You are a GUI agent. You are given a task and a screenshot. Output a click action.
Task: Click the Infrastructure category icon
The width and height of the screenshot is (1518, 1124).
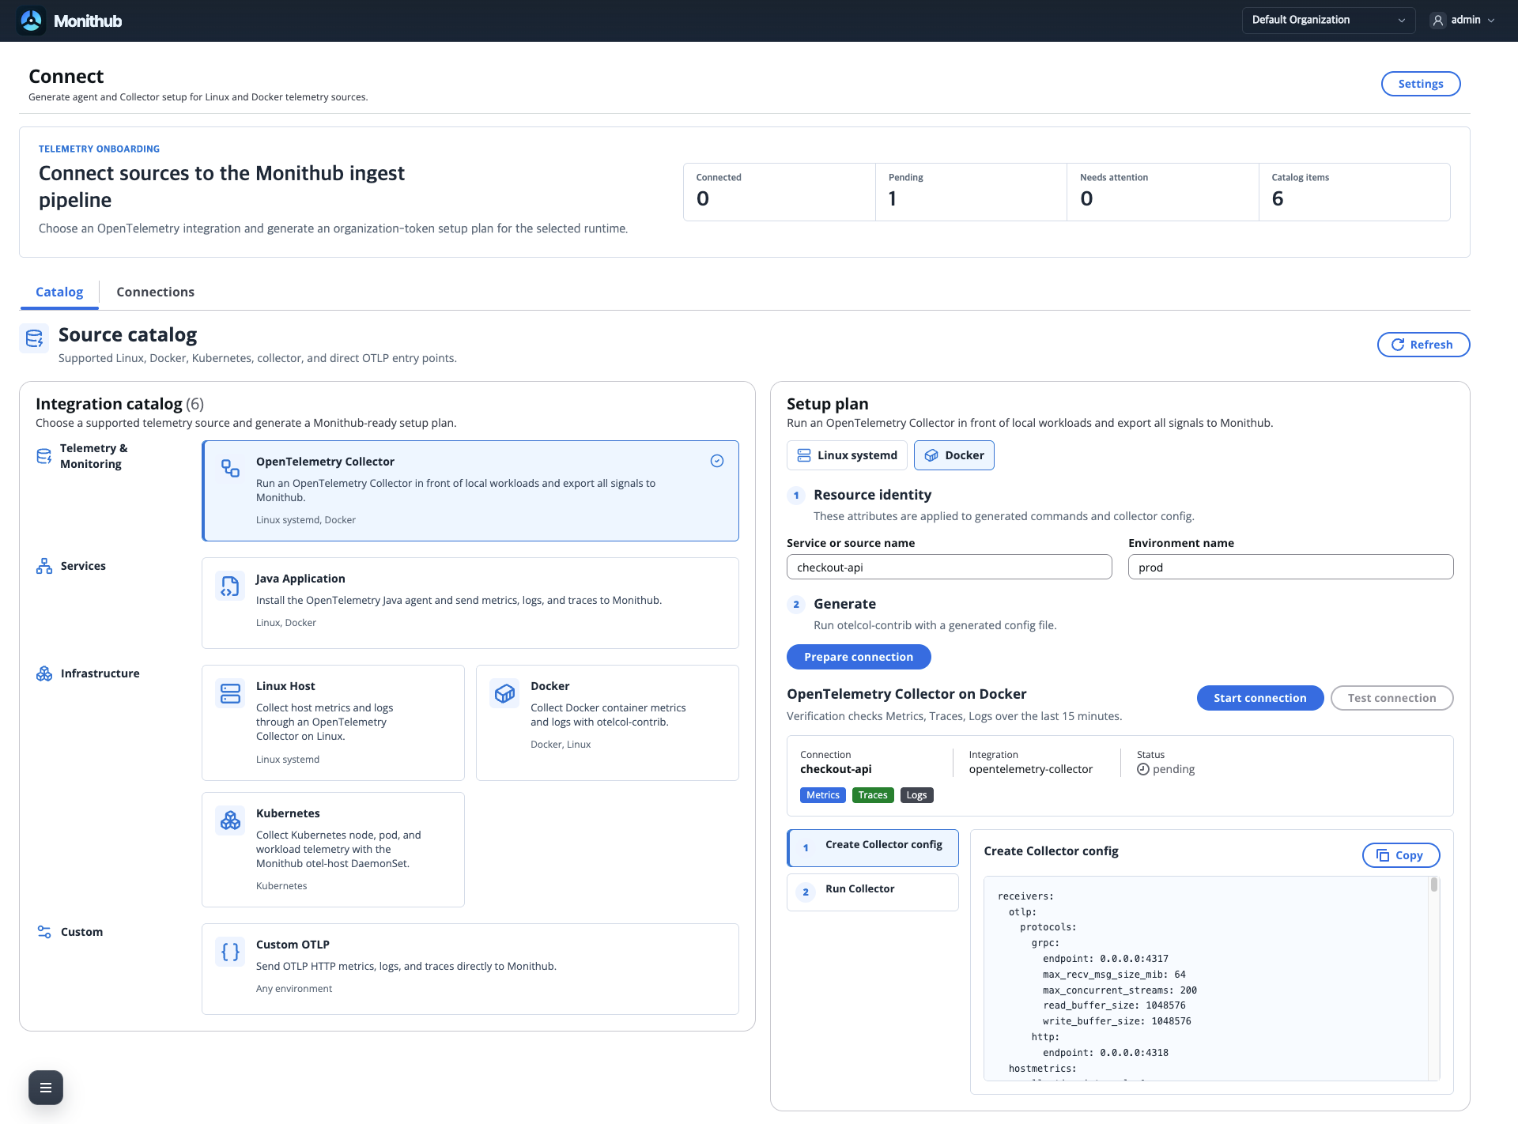tap(44, 673)
